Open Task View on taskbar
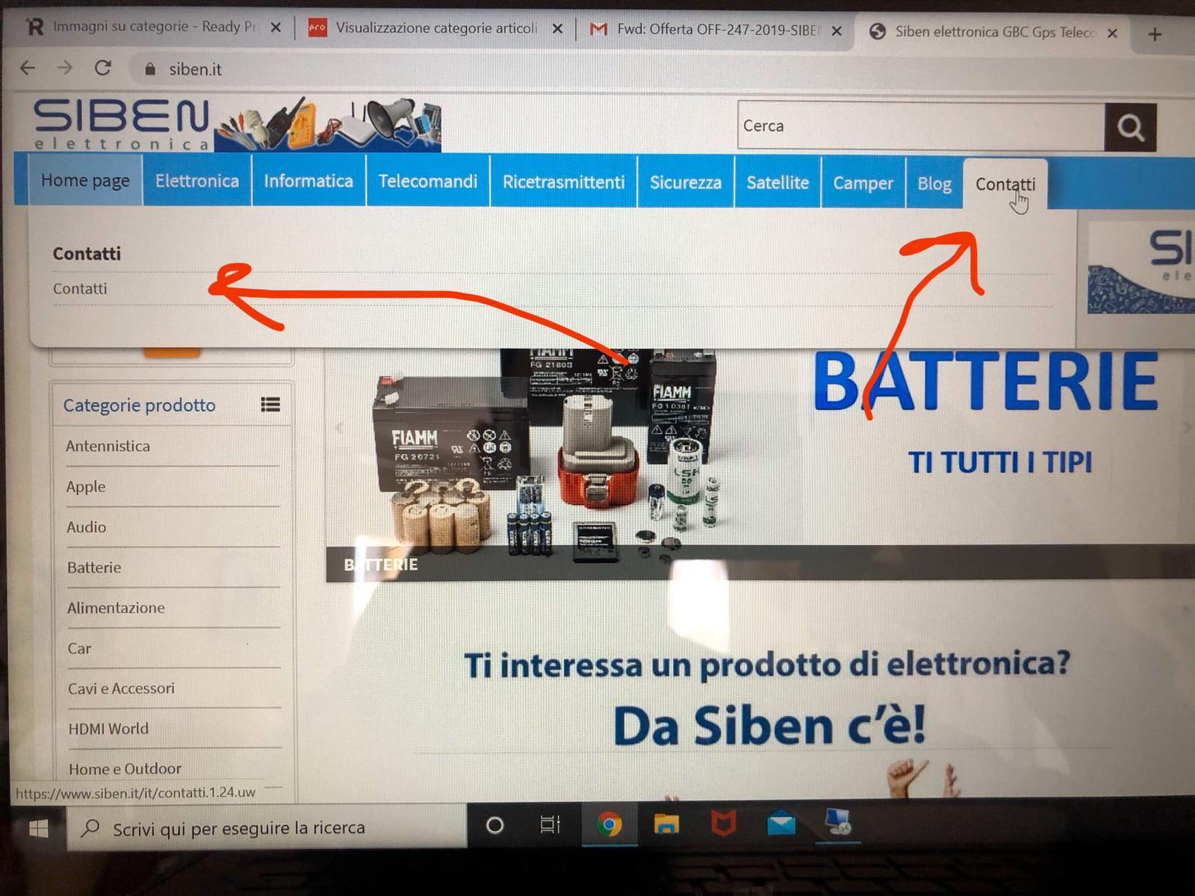Viewport: 1195px width, 896px height. (x=550, y=824)
